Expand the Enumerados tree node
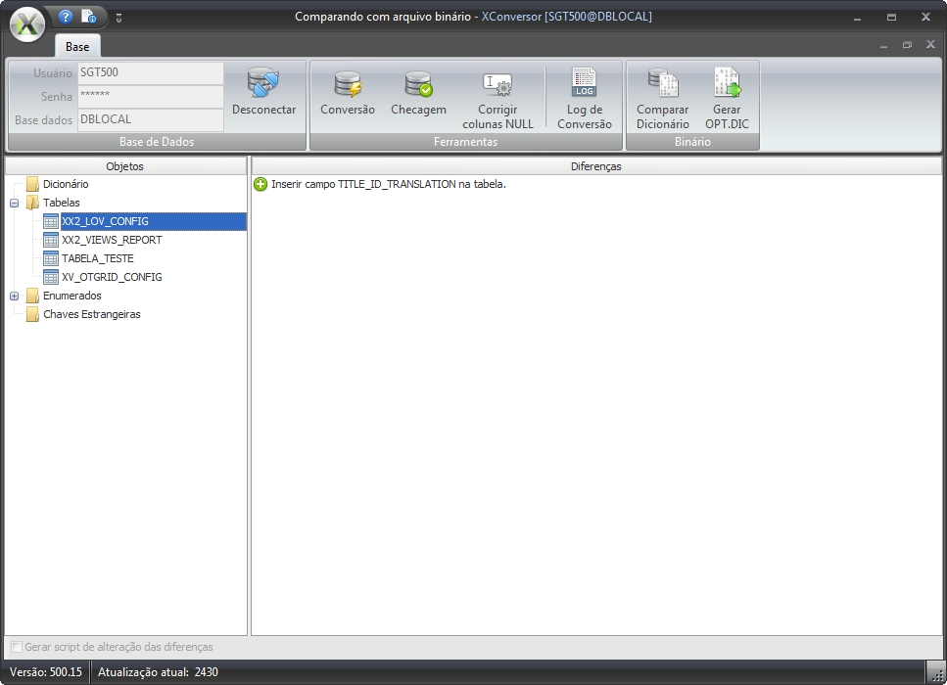Screen dimensions: 947x685 15,296
